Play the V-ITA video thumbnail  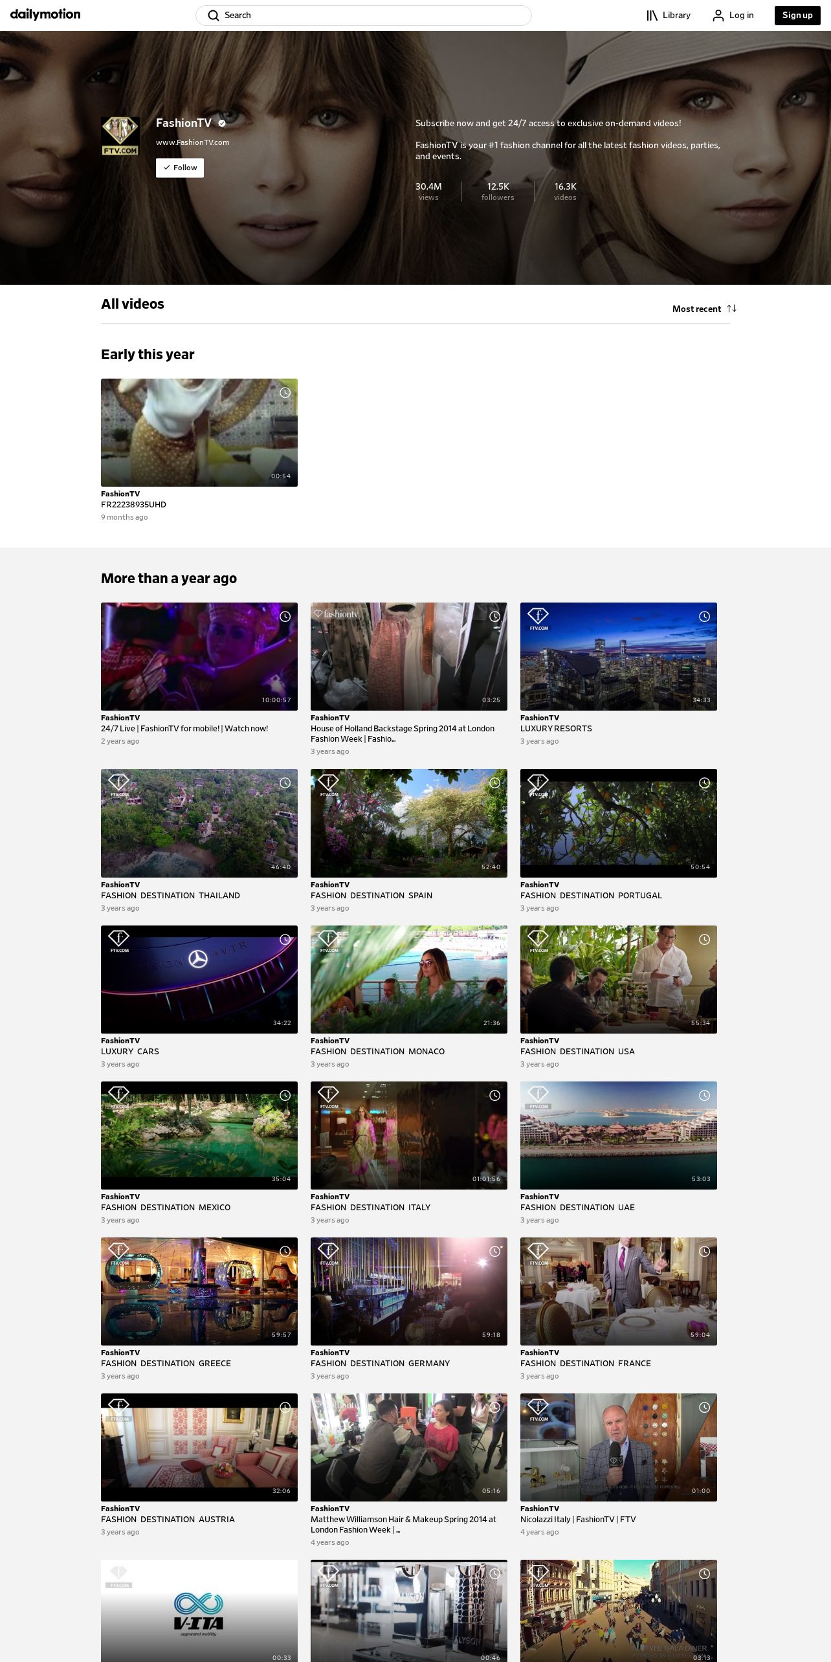[199, 1611]
